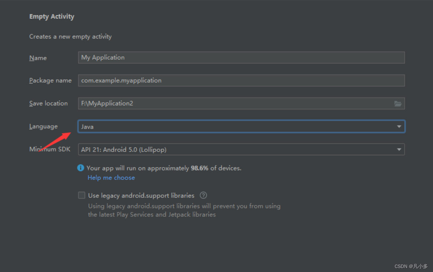Click the 98.6% of devices text
This screenshot has width=433, height=272.
click(216, 168)
